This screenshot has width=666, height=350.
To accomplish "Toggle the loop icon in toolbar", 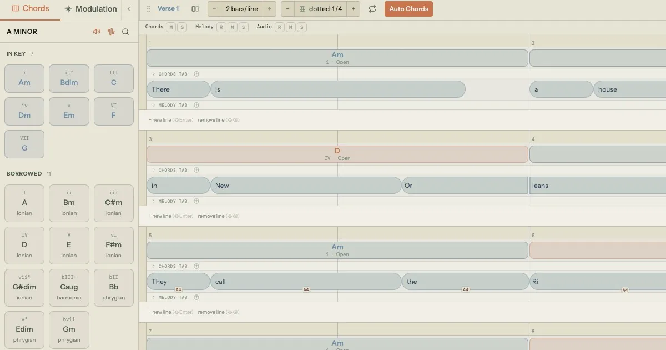I will pos(372,9).
